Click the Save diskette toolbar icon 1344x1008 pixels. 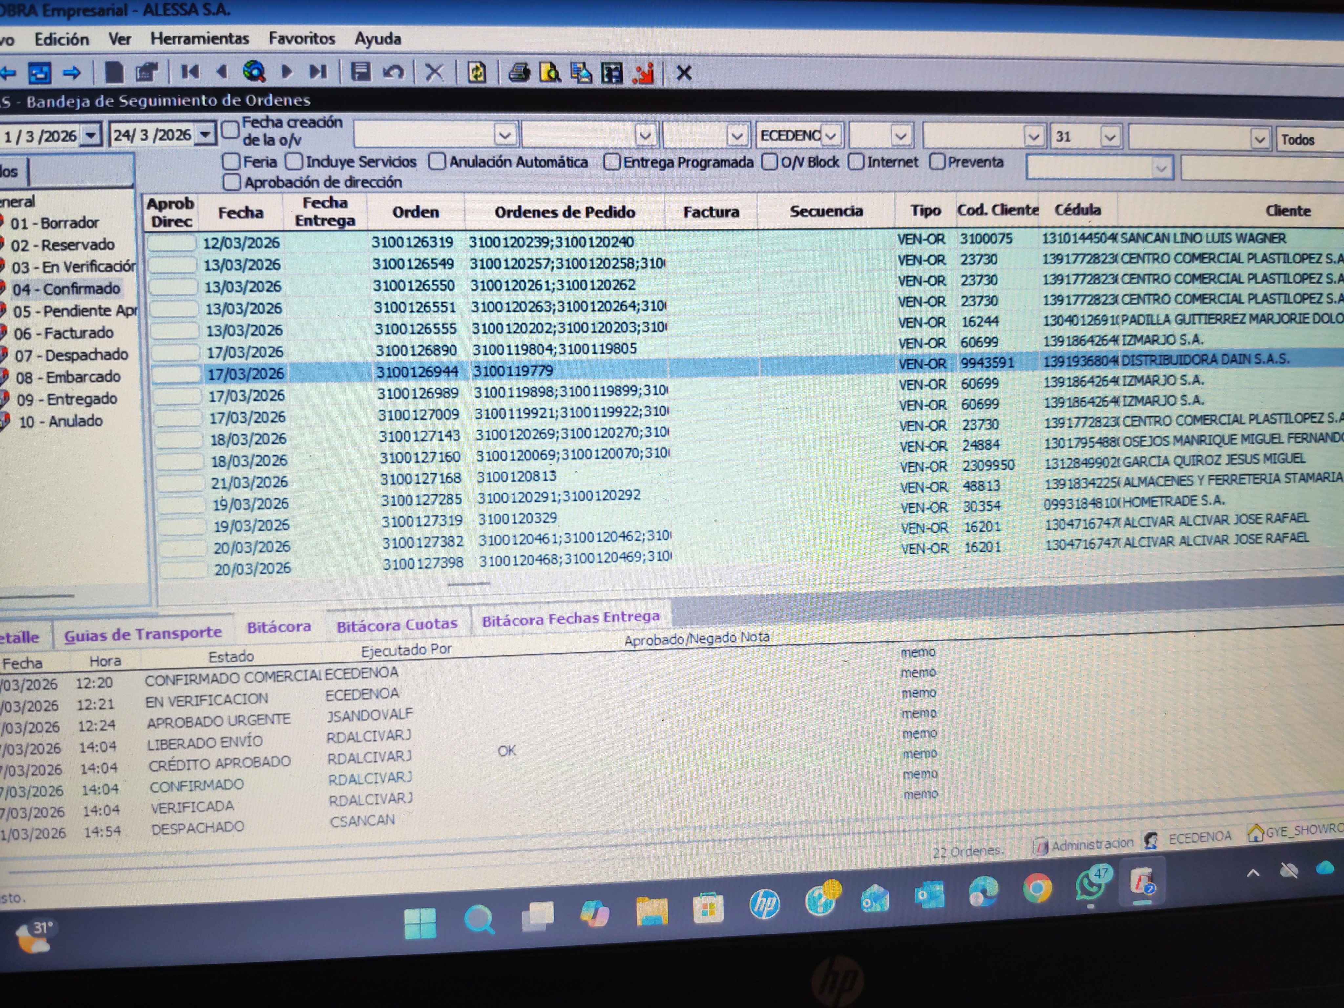tap(361, 72)
